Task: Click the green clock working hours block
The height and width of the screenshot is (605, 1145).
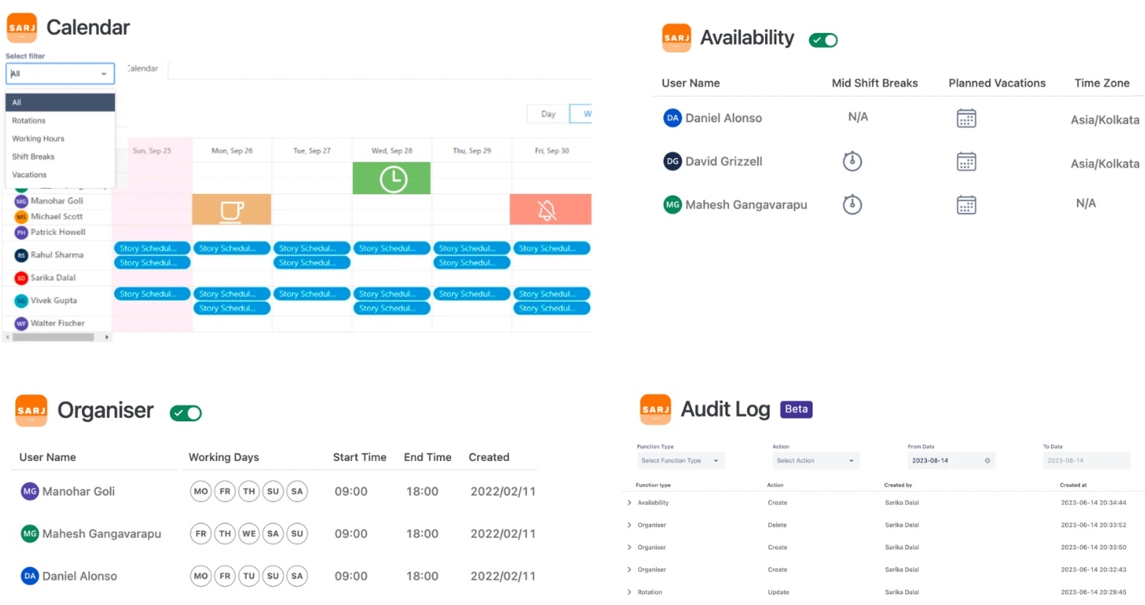Action: click(392, 179)
